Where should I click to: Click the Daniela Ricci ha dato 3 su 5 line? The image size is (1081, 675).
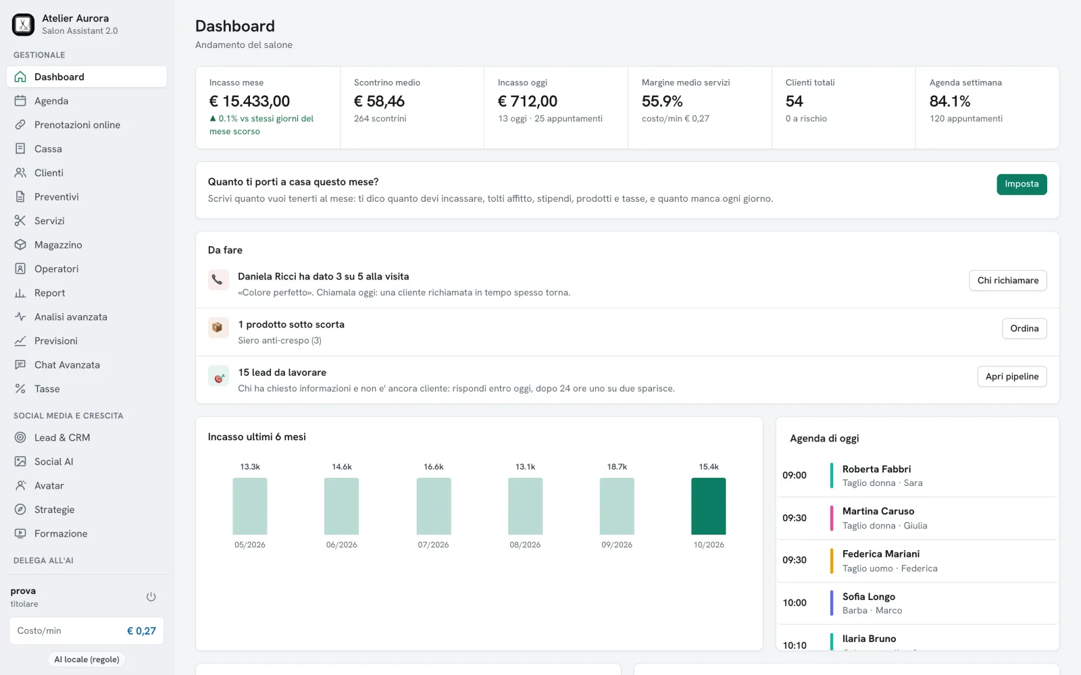pyautogui.click(x=323, y=277)
